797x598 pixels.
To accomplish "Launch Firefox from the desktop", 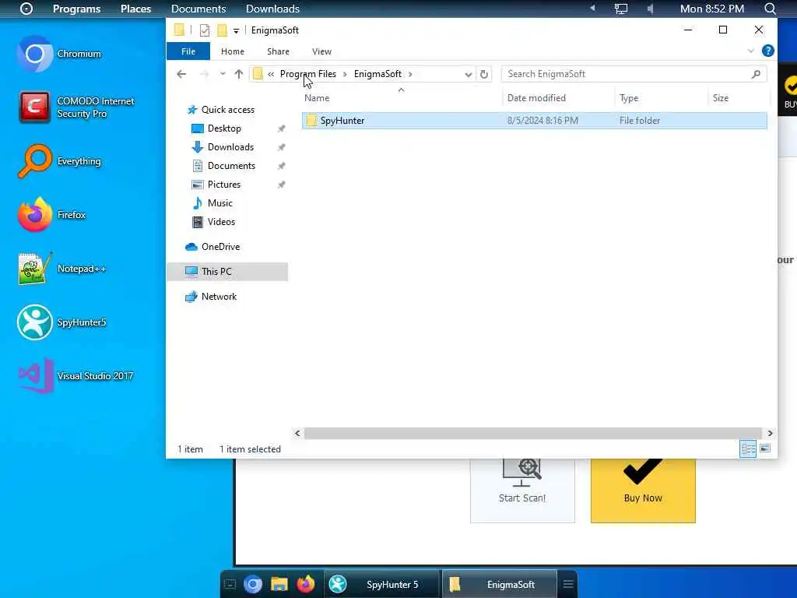I will click(x=34, y=215).
